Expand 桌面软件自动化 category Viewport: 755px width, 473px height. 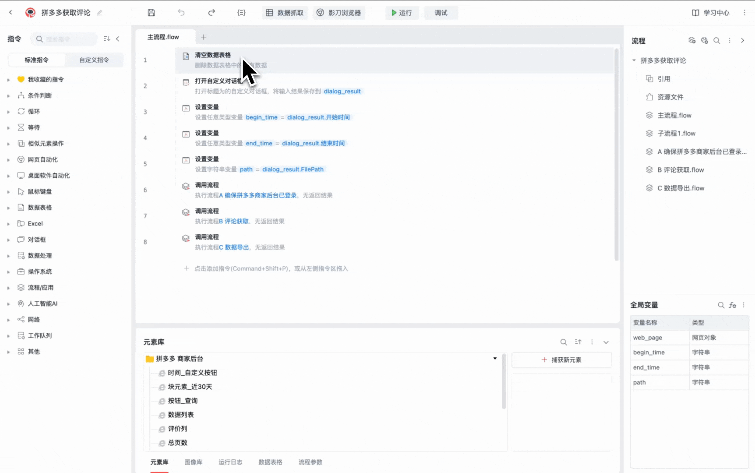click(8, 176)
